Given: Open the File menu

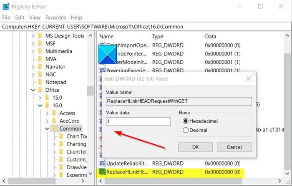Looking at the screenshot, I should click(6, 18).
